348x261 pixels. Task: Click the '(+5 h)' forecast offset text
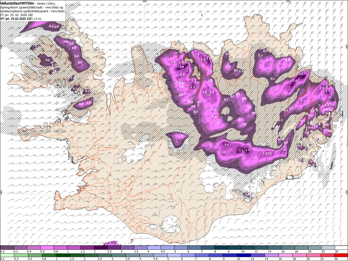(x=37, y=19)
